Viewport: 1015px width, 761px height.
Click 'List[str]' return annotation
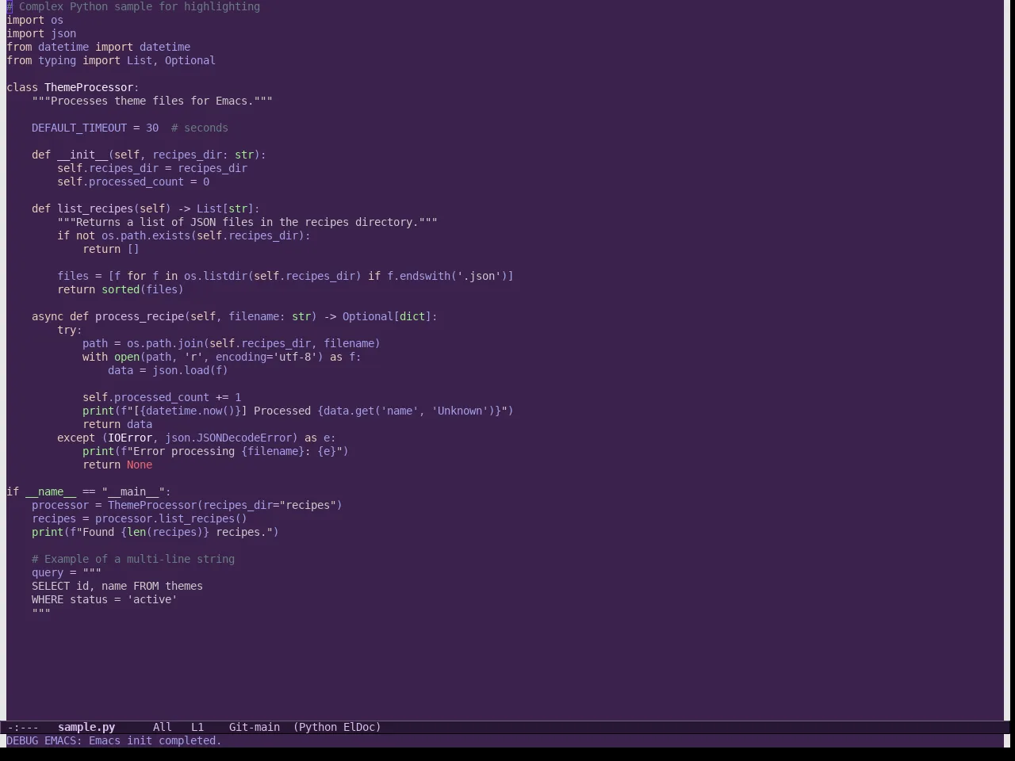click(225, 208)
